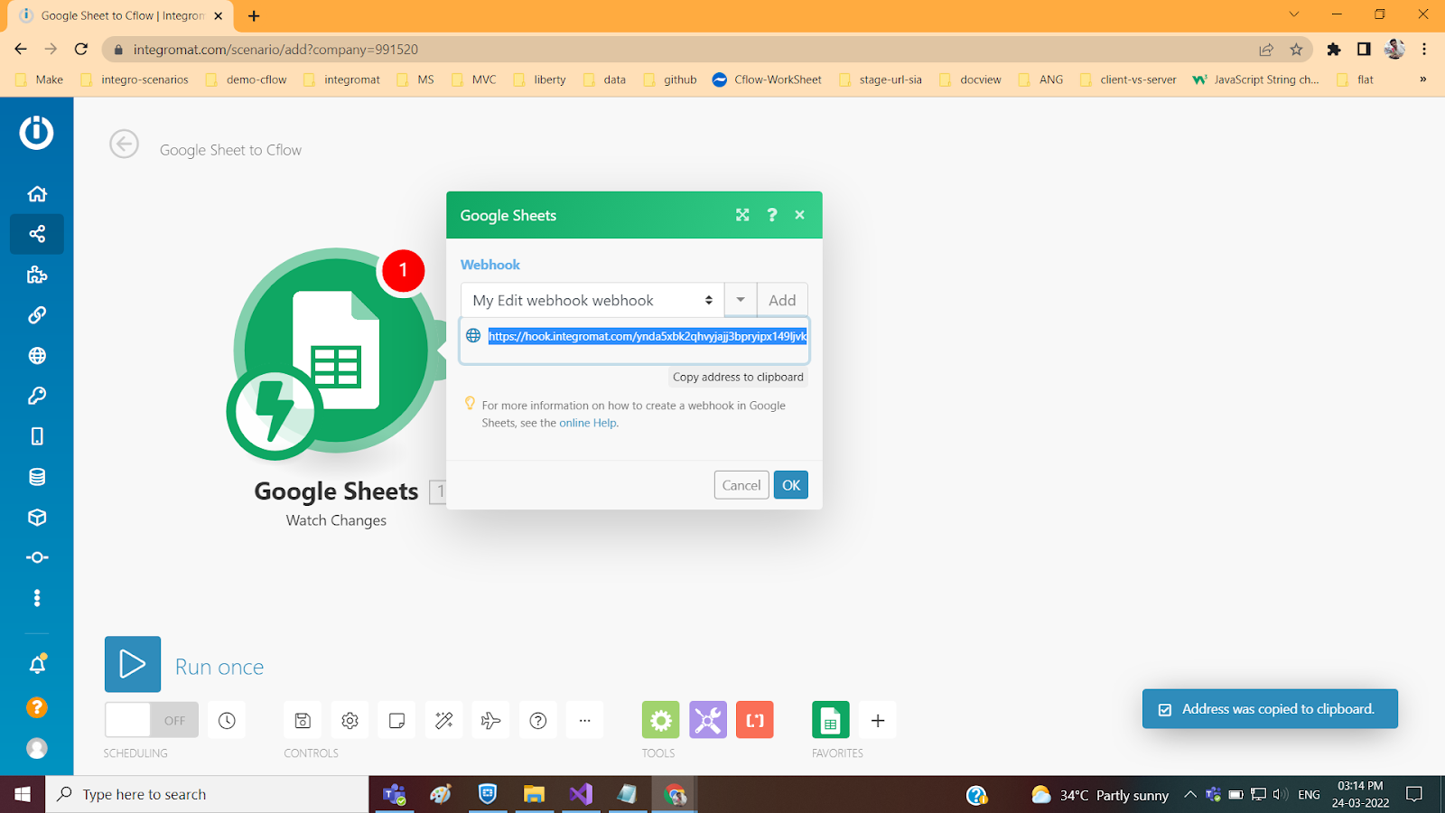This screenshot has height=813, width=1445.
Task: Open scenario settings gear icon
Action: tap(350, 720)
